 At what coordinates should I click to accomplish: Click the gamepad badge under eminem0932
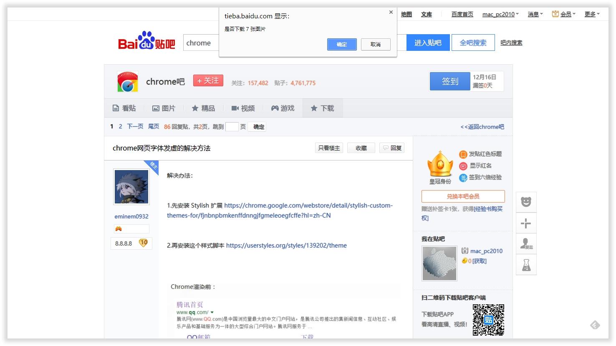tap(119, 228)
